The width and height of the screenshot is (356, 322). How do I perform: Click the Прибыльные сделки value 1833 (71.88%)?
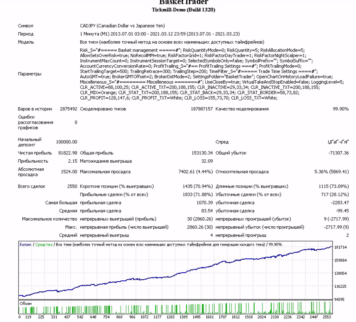(x=198, y=194)
